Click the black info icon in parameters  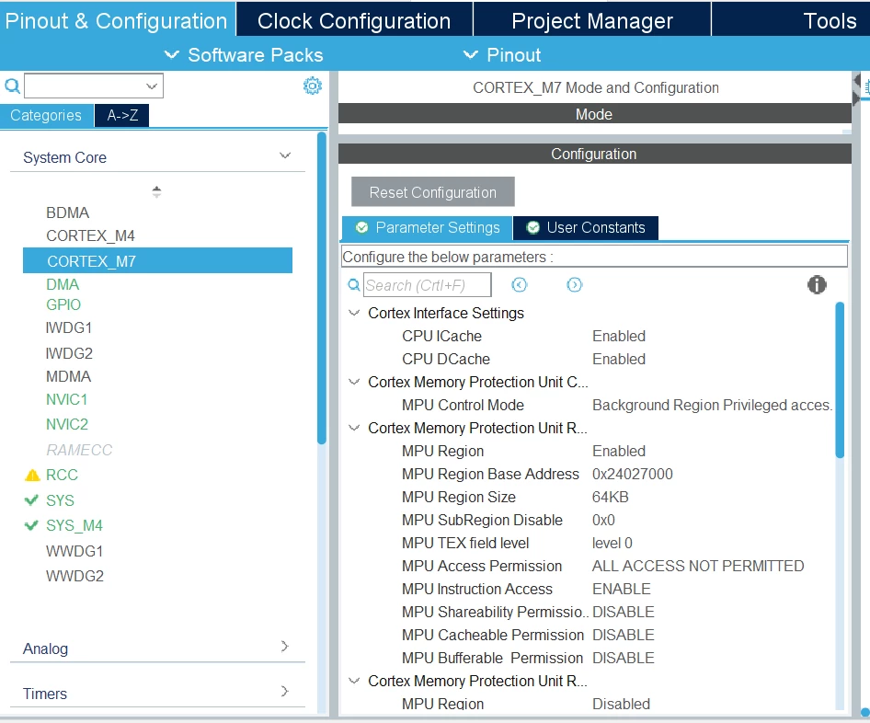(817, 284)
